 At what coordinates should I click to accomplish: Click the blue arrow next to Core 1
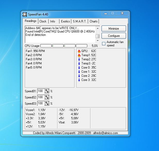point(79,72)
